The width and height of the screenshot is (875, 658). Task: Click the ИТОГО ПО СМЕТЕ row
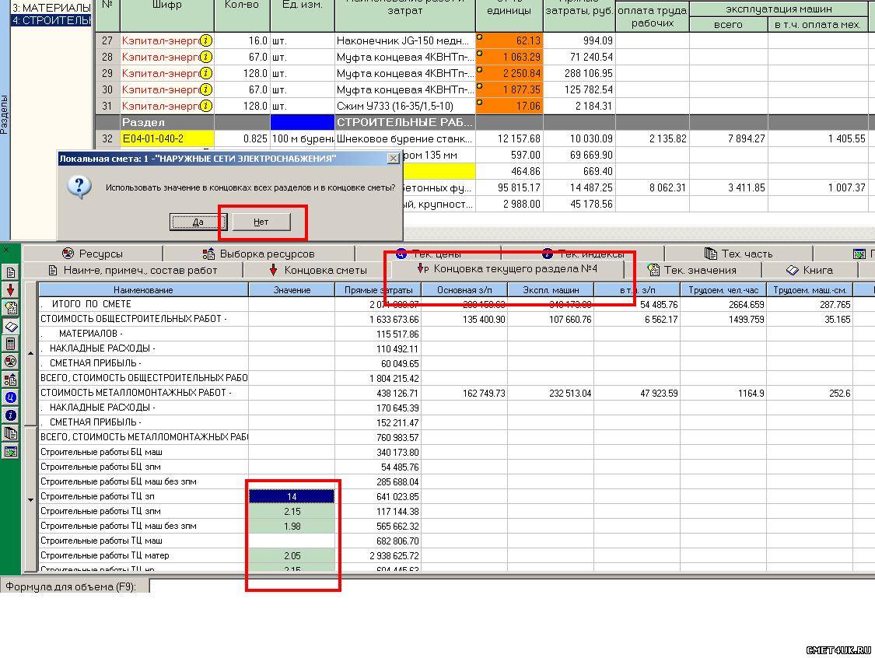[457, 304]
